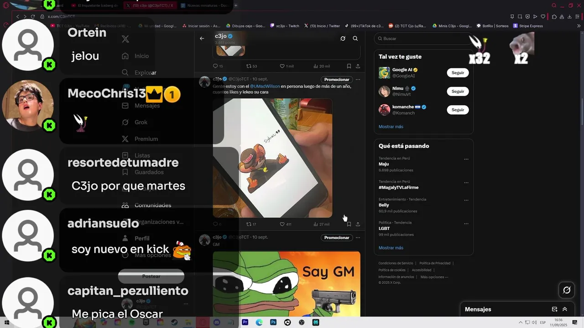
Task: Follow Google AI with Seguir button
Action: pyautogui.click(x=458, y=73)
